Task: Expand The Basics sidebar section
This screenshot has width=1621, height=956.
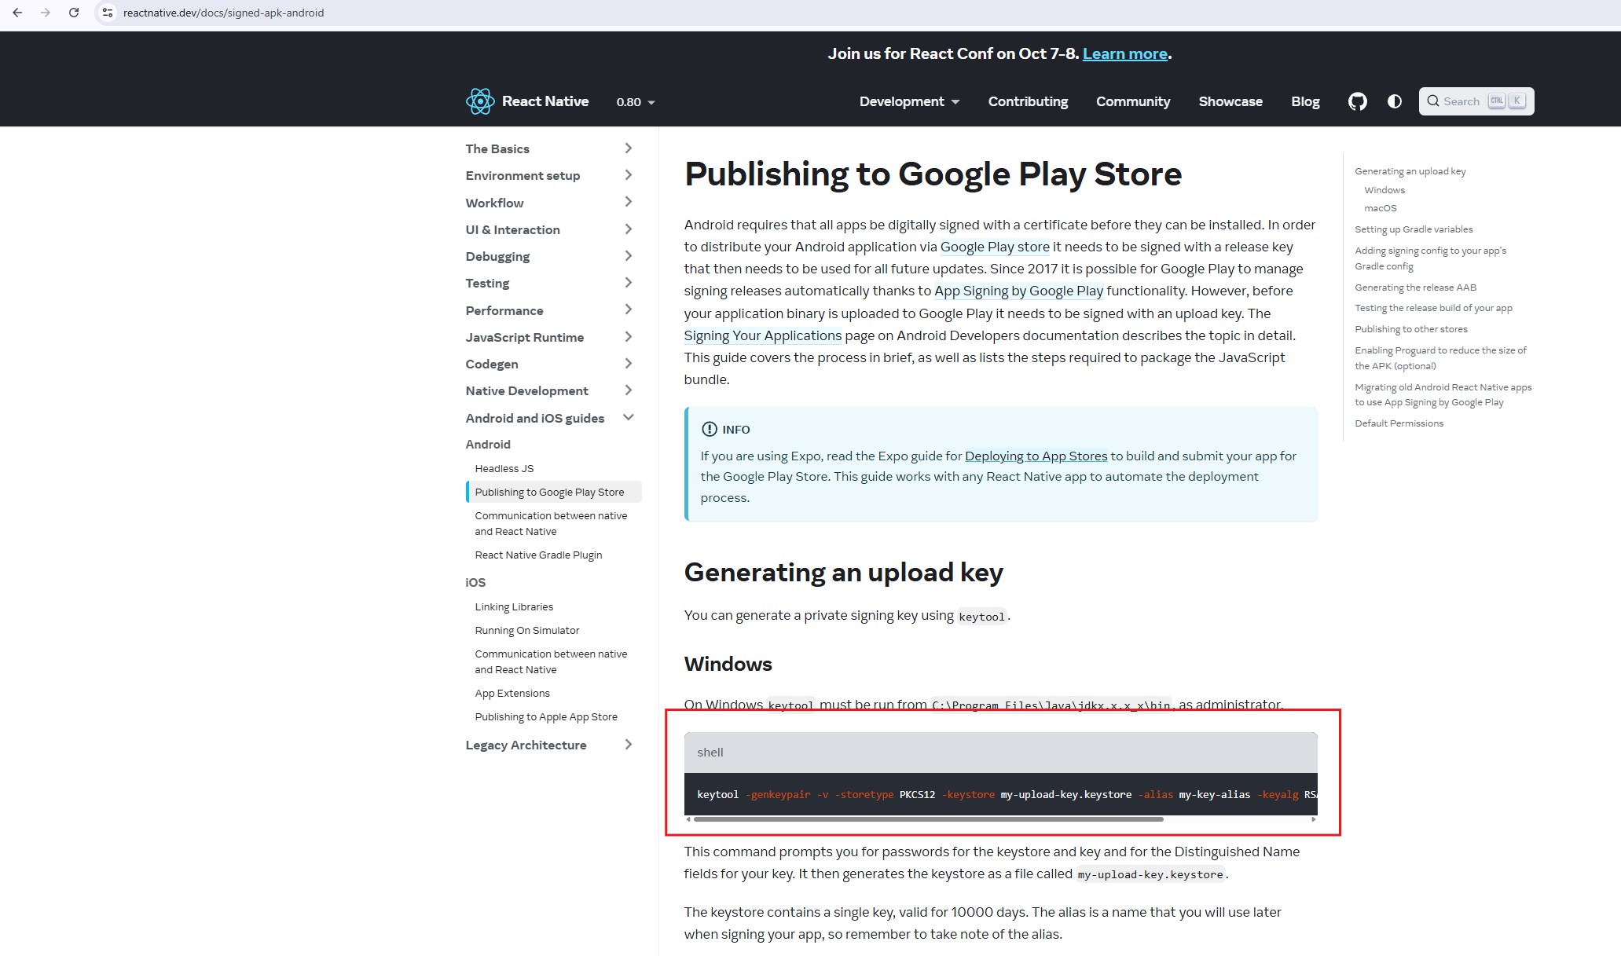Action: pyautogui.click(x=628, y=148)
